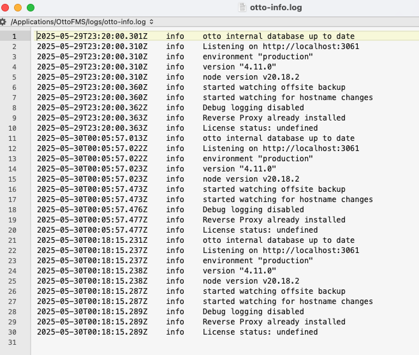
Task: Click the empty line 31 gutter number
Action: point(12,342)
